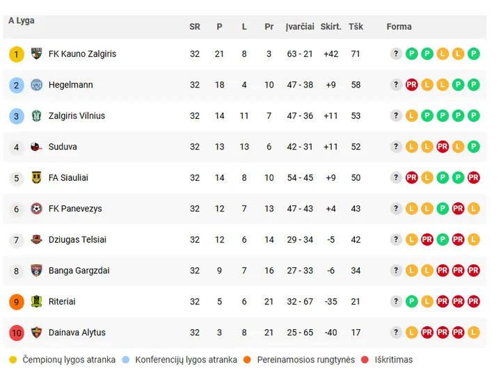The height and width of the screenshot is (375, 501).
Task: Click the yellow position 1 badge
Action: coord(17,54)
